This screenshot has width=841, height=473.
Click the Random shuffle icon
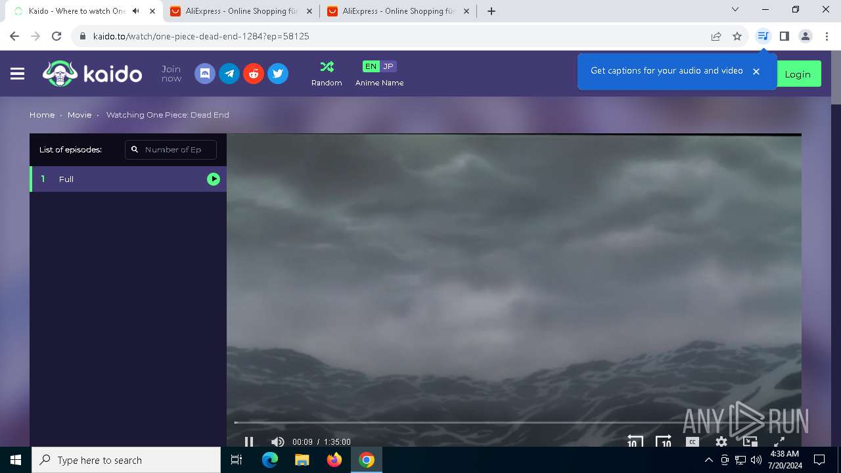(327, 66)
